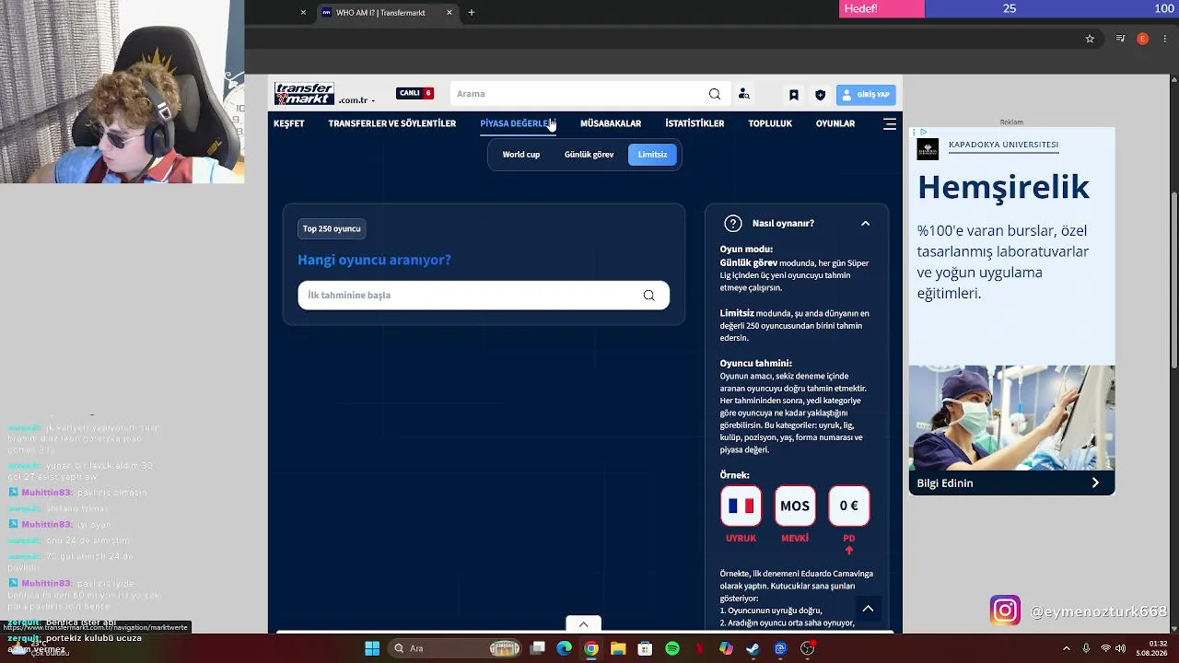
Task: Open Microsoft Store from the taskbar
Action: pyautogui.click(x=646, y=648)
